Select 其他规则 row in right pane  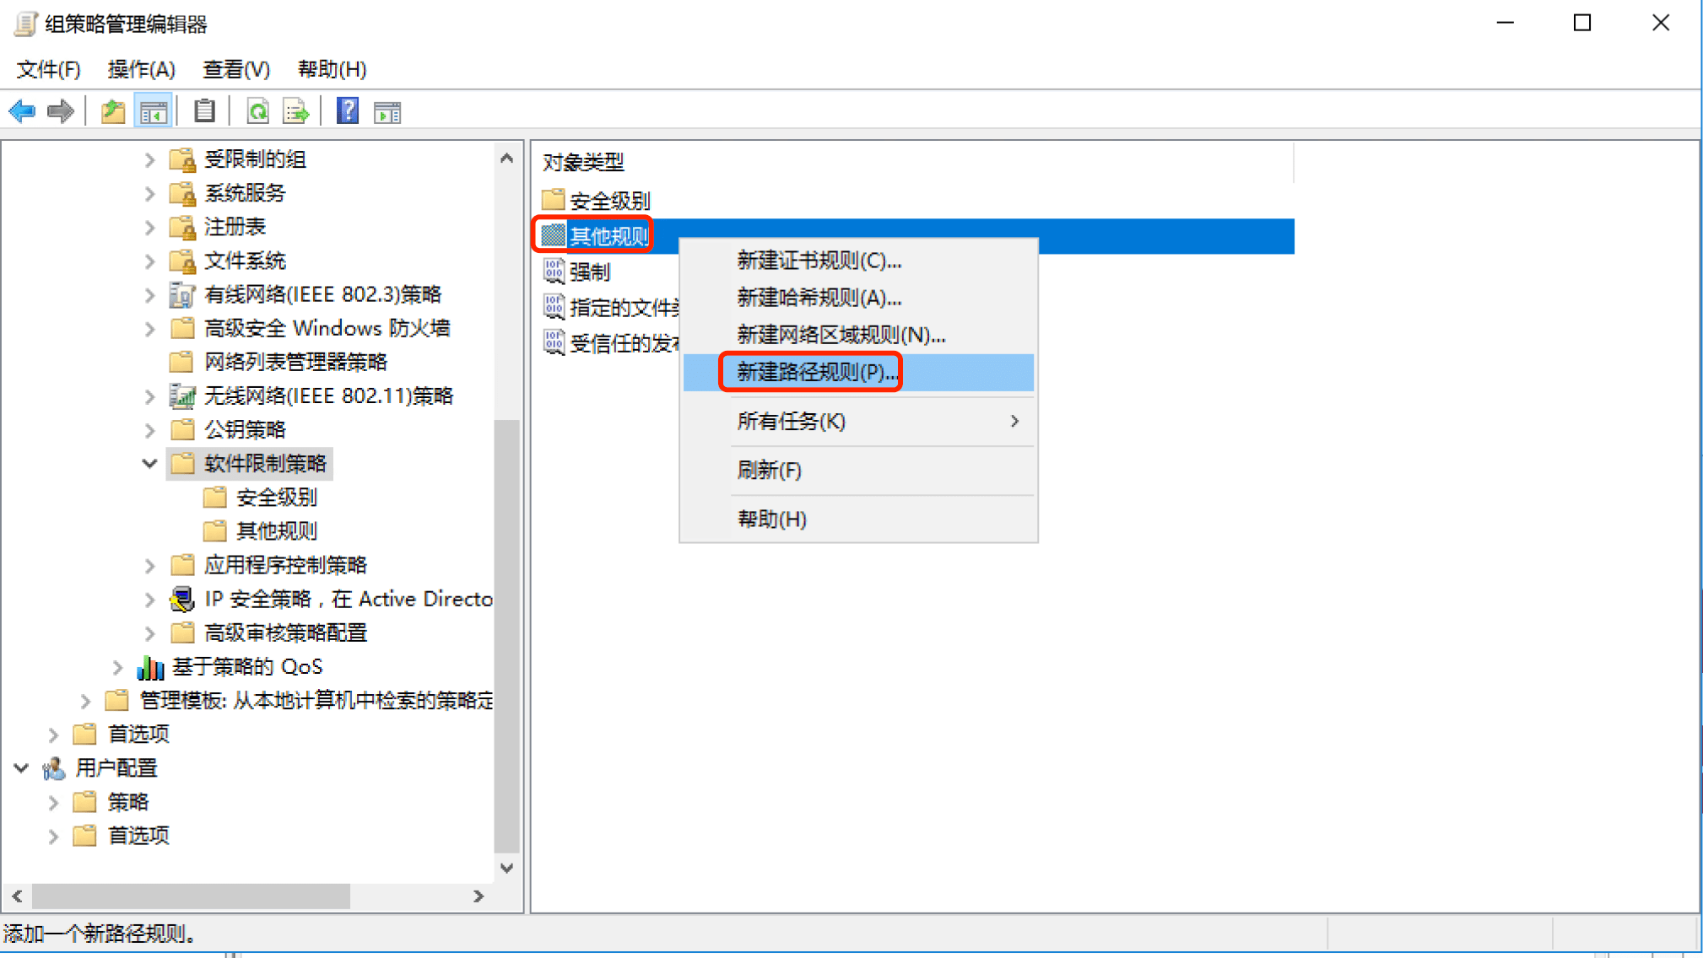point(915,235)
